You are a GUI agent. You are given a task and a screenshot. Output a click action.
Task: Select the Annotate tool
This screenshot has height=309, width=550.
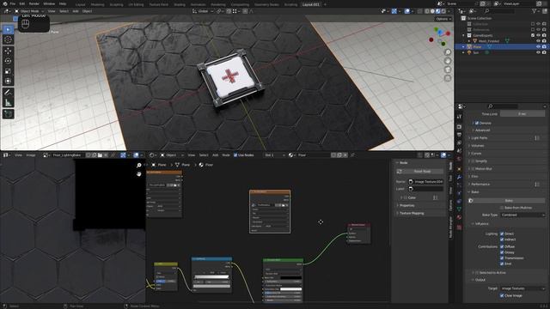8,93
